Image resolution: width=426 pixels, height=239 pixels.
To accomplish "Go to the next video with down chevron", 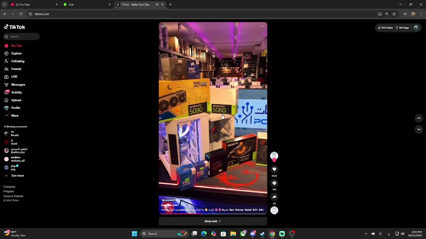I will [x=419, y=129].
